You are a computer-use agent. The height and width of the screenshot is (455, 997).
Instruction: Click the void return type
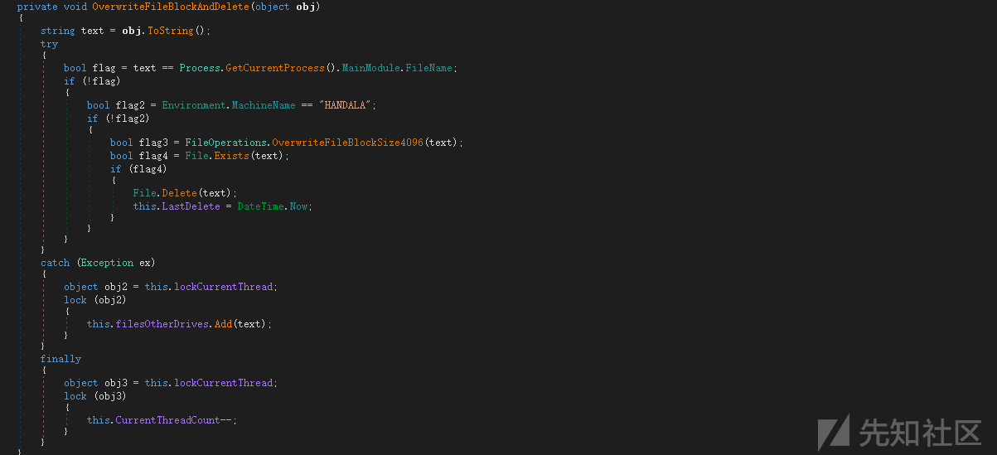[75, 7]
